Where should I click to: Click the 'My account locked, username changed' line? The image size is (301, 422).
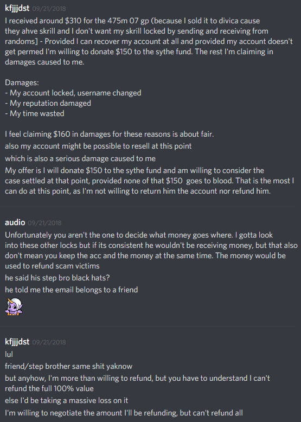point(73,93)
